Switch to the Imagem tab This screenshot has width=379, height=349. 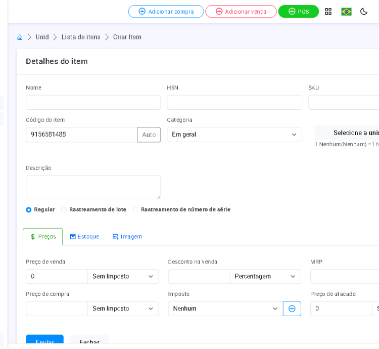pyautogui.click(x=127, y=237)
